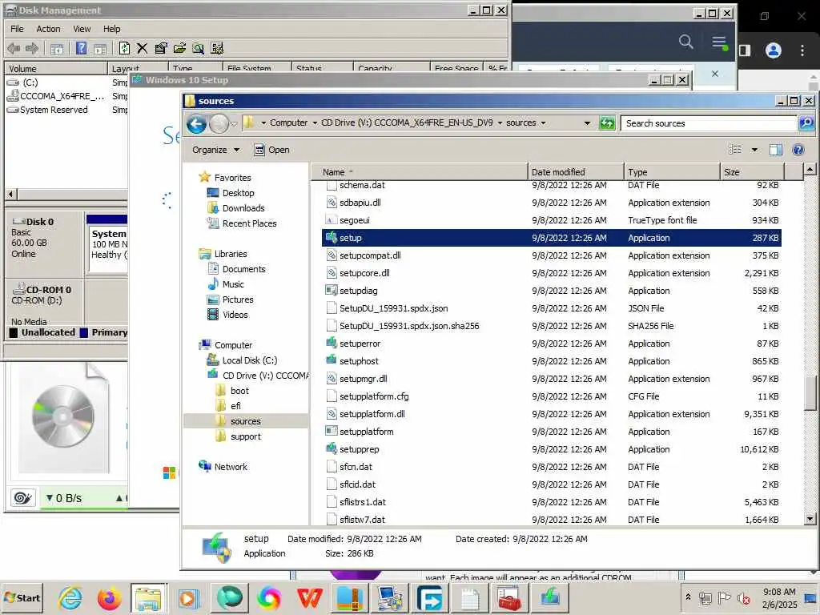The image size is (820, 615).
Task: Click the Start button
Action: pyautogui.click(x=22, y=597)
